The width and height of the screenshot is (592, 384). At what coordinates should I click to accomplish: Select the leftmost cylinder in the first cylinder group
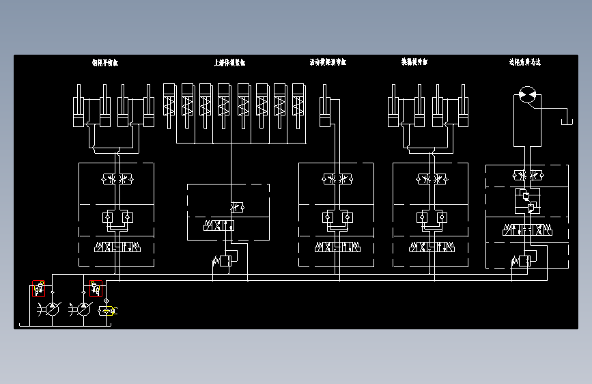79,105
